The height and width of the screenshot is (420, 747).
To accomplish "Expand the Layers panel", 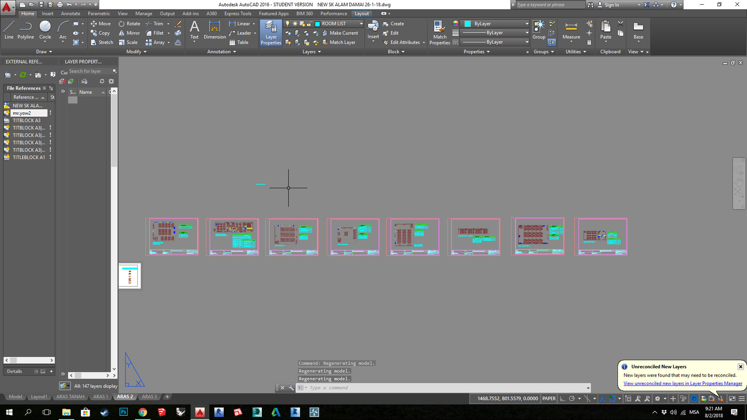I will click(x=311, y=52).
